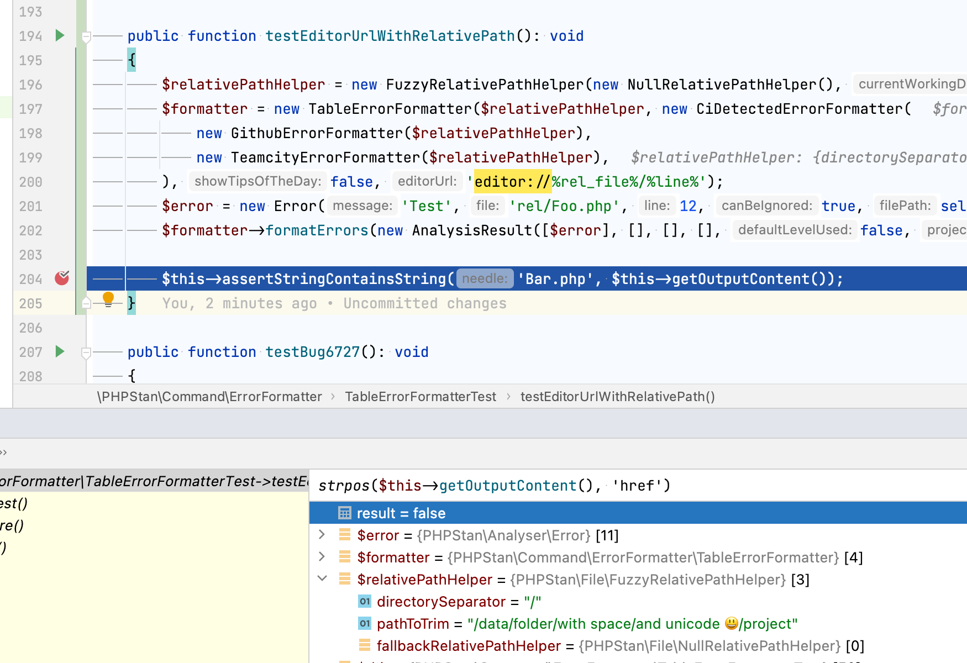The width and height of the screenshot is (967, 663).
Task: Click the $relativePathHelper object list icon
Action: tap(345, 578)
